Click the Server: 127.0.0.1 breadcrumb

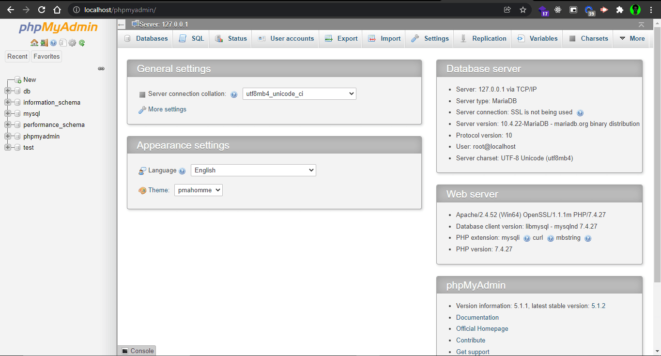[164, 25]
